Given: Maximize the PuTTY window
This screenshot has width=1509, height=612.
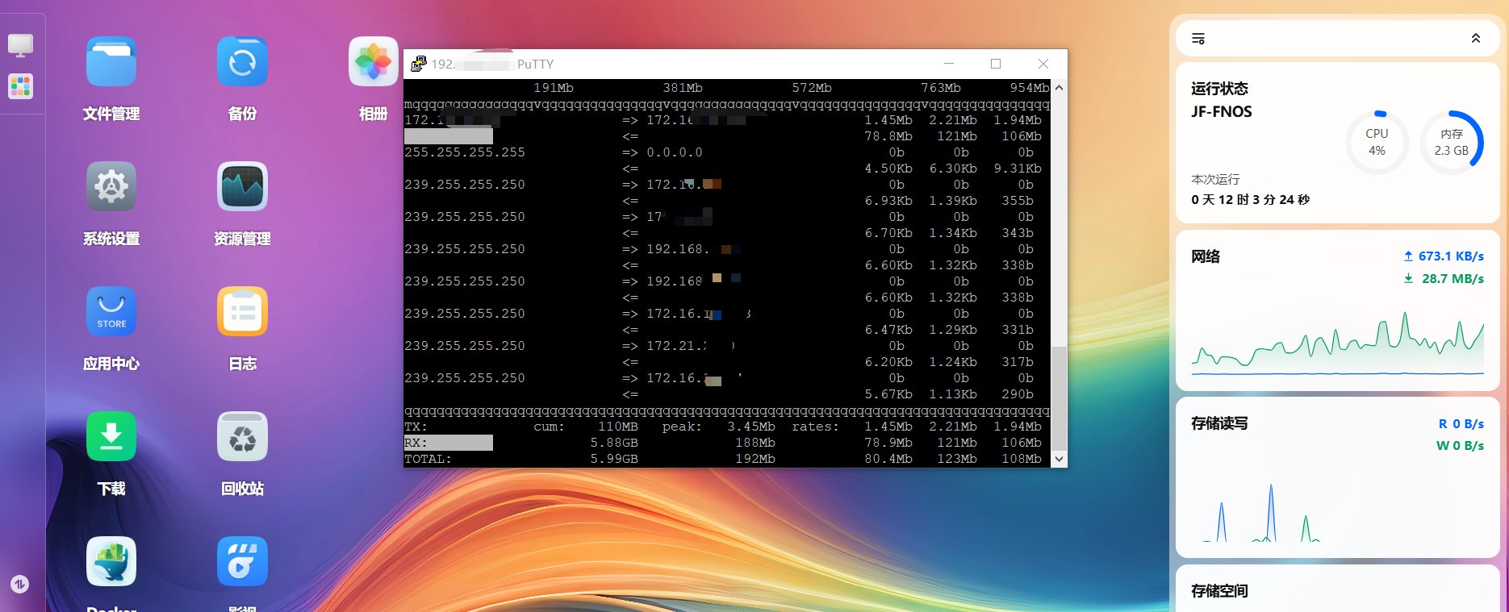Looking at the screenshot, I should (996, 64).
